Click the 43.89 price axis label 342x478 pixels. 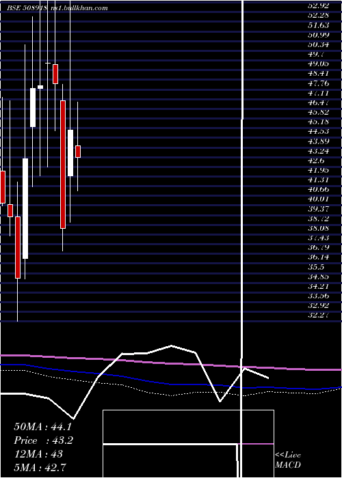pyautogui.click(x=319, y=141)
